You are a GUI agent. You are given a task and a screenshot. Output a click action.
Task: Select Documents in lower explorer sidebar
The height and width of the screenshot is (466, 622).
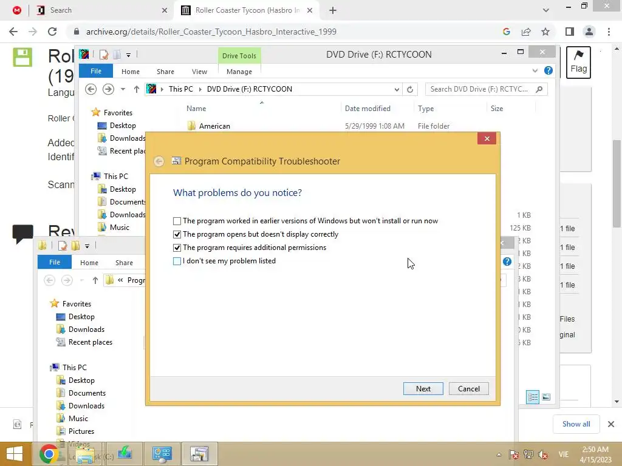tap(87, 393)
